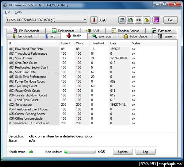Open the Help menu
The width and height of the screenshot is (184, 167).
click(x=18, y=12)
